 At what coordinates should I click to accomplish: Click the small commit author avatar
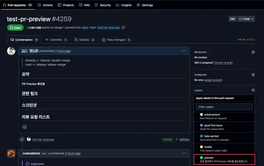tap(29, 139)
